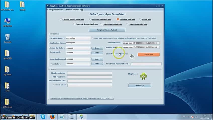Click the Skype taskbar icon
Image resolution: width=213 pixels, height=120 pixels.
(x=43, y=116)
